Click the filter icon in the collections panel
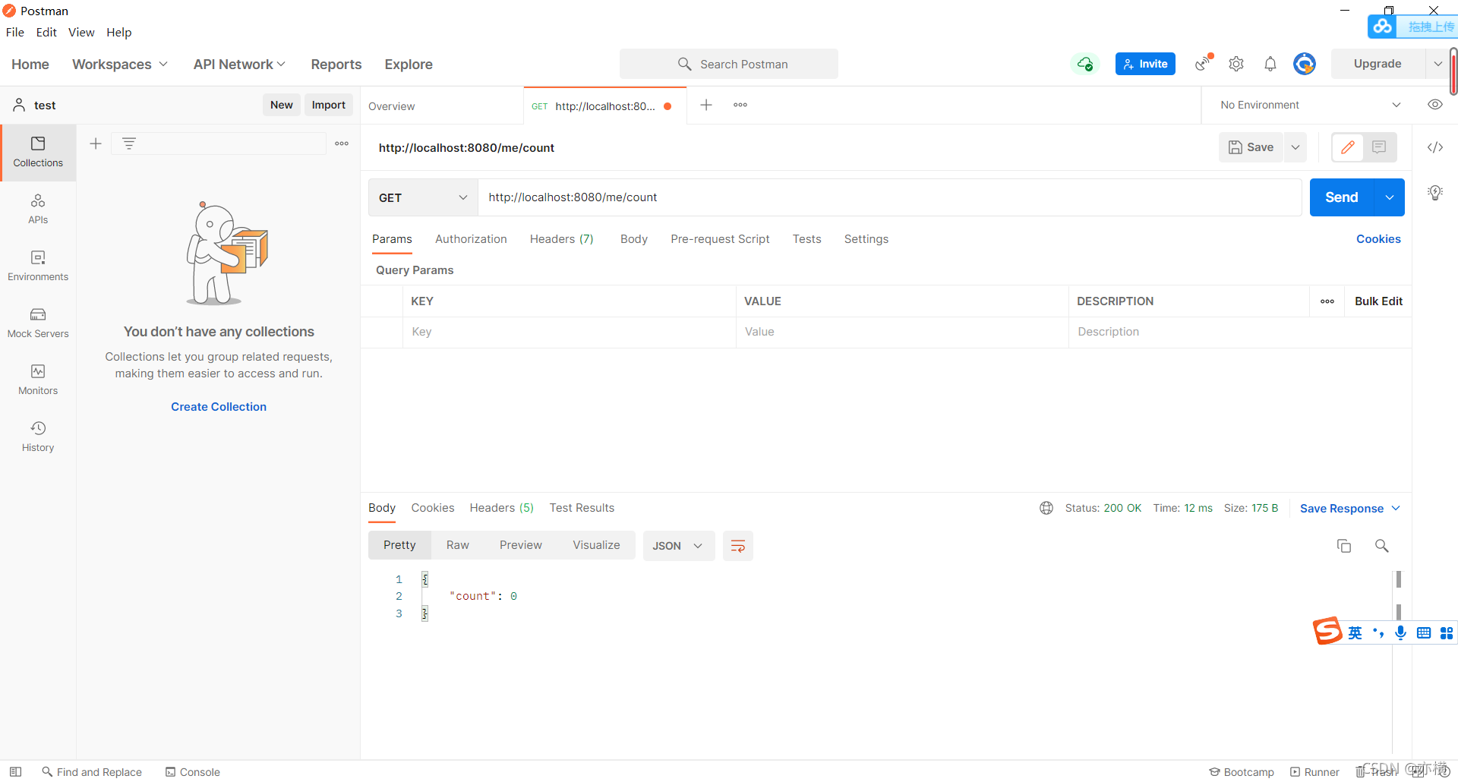The width and height of the screenshot is (1458, 782). click(x=129, y=143)
